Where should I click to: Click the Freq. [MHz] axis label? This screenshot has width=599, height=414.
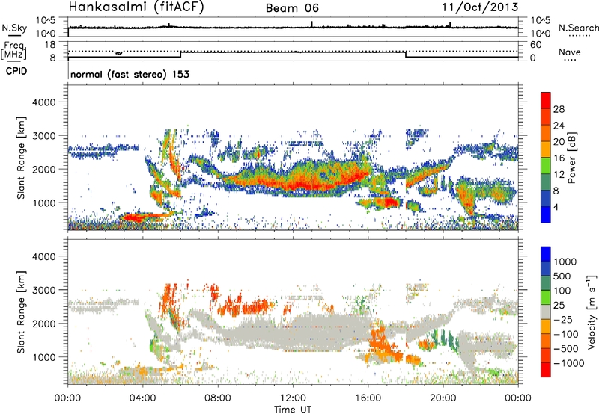[x=13, y=51]
